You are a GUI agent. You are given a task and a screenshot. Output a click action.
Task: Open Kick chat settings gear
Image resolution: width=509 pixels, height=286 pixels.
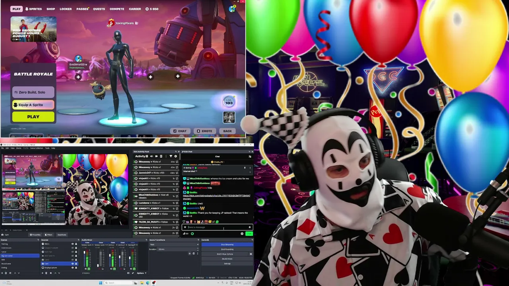point(242,234)
